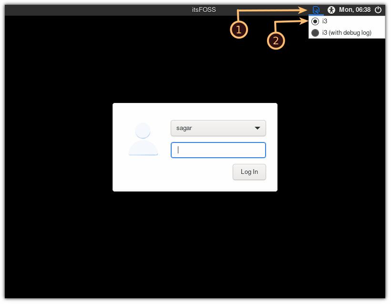Expand the sagar user dropdown
391x304 pixels.
click(x=218, y=128)
